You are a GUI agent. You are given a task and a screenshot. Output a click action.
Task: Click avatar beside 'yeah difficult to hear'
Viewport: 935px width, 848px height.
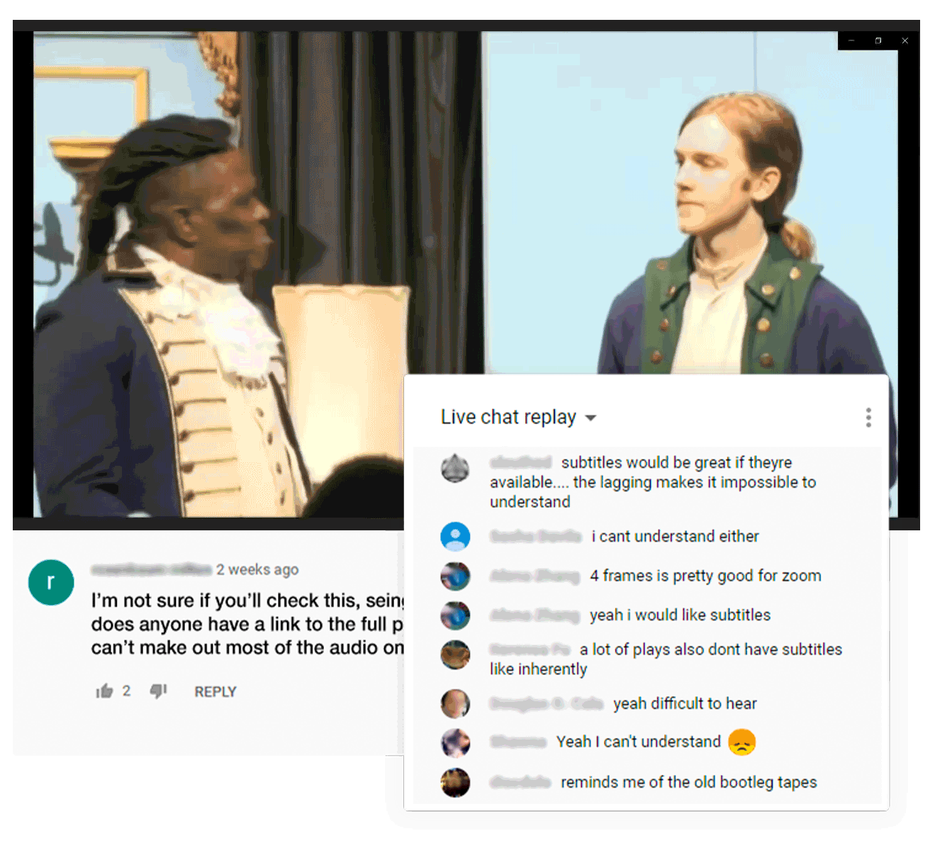(455, 704)
